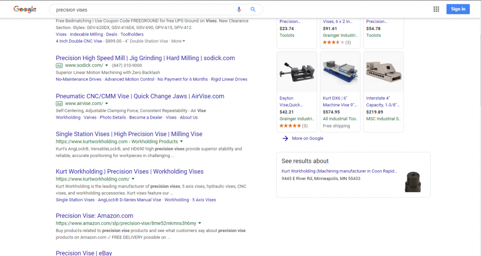Click the 'Indexable Milling' sitelink

click(x=86, y=34)
